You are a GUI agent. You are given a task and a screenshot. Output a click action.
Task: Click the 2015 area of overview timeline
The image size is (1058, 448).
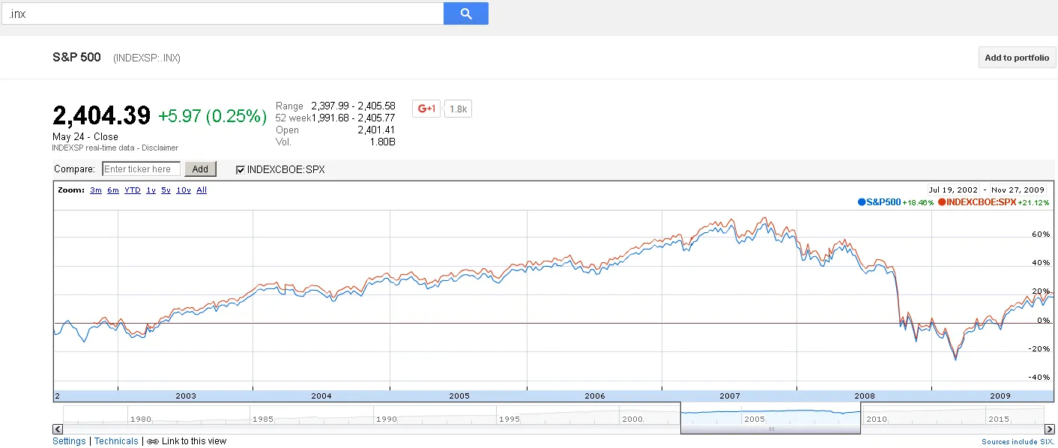[x=998, y=419]
